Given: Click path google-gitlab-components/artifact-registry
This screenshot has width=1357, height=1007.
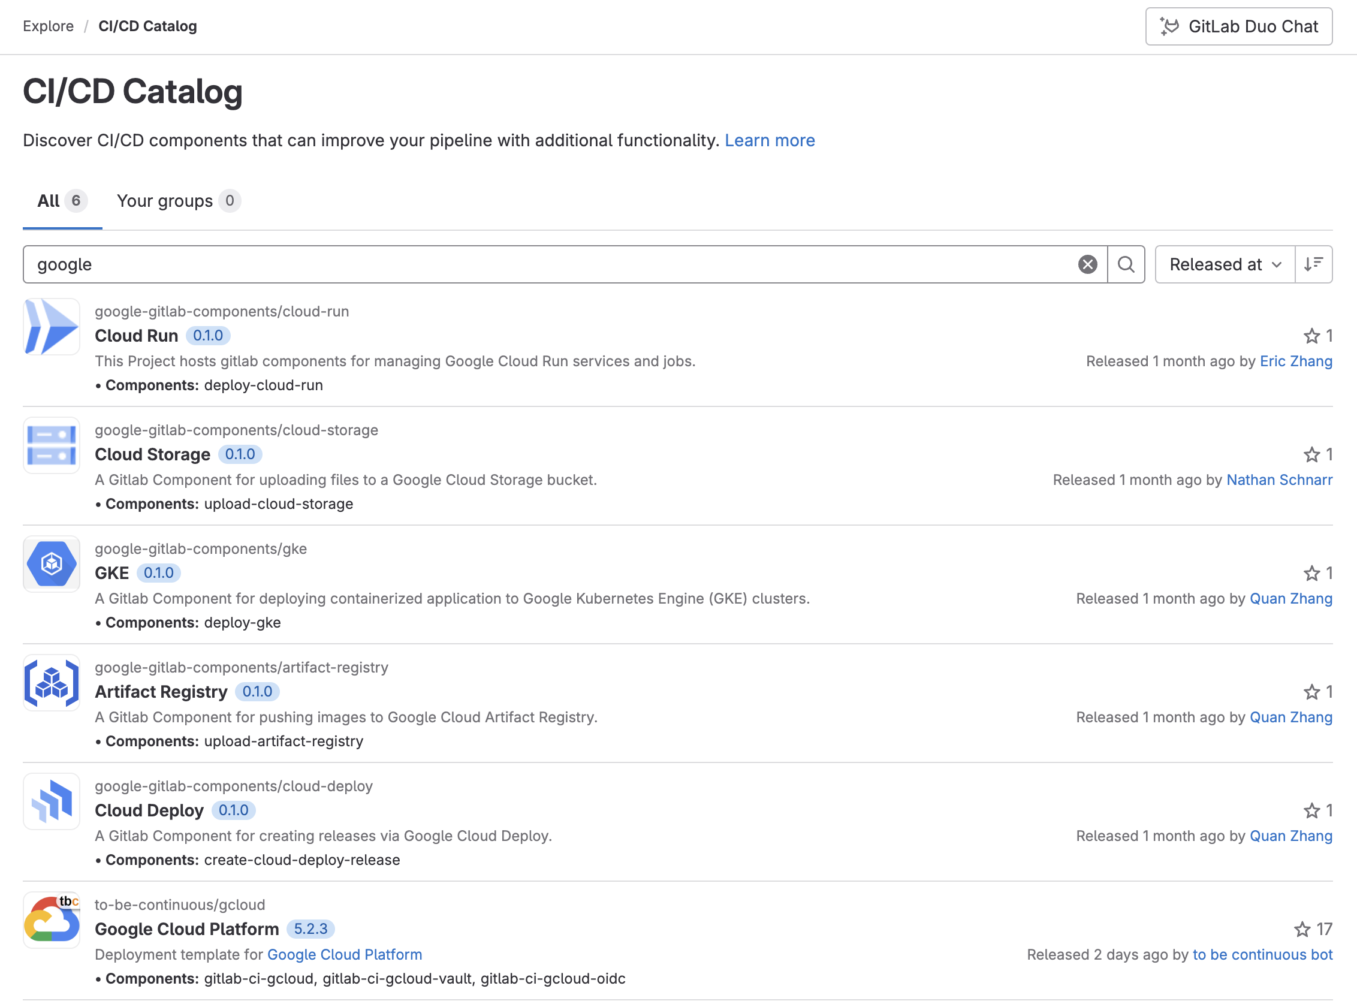Looking at the screenshot, I should point(242,669).
